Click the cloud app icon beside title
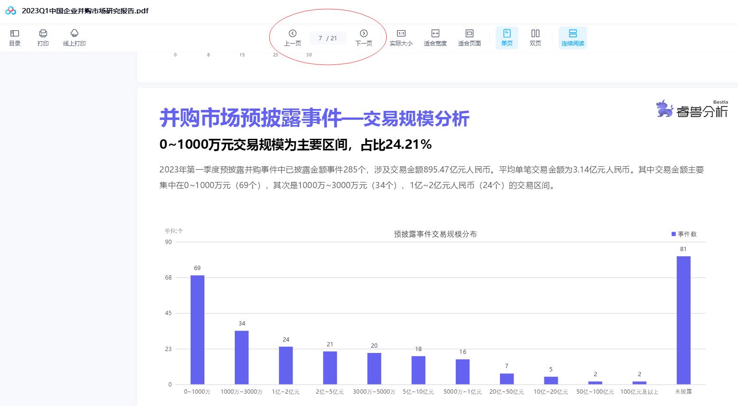Viewport: 738px width, 406px height. point(10,10)
